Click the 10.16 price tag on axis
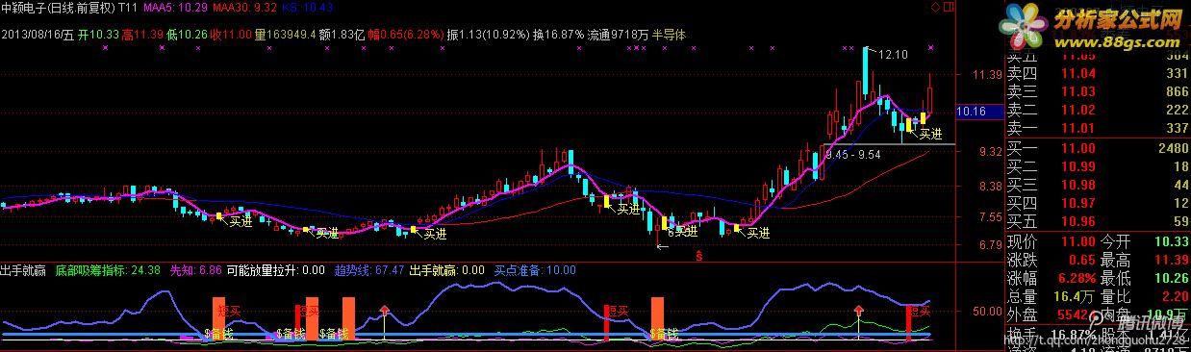Image resolution: width=1191 pixels, height=352 pixels. pyautogui.click(x=974, y=112)
